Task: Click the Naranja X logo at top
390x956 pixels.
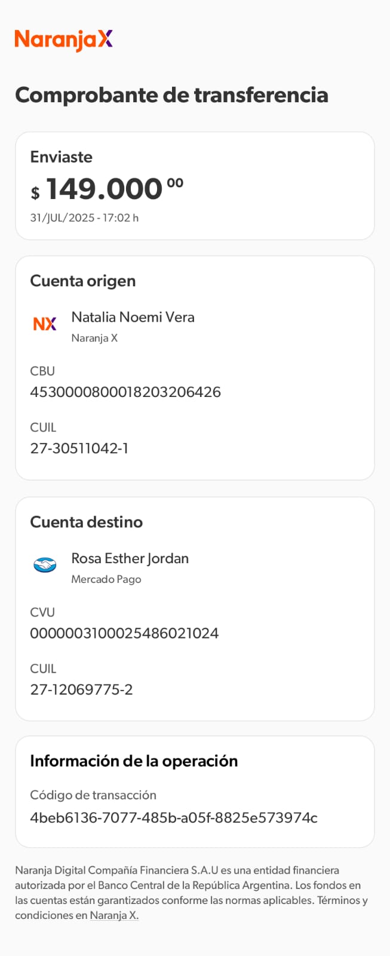Action: click(x=63, y=39)
